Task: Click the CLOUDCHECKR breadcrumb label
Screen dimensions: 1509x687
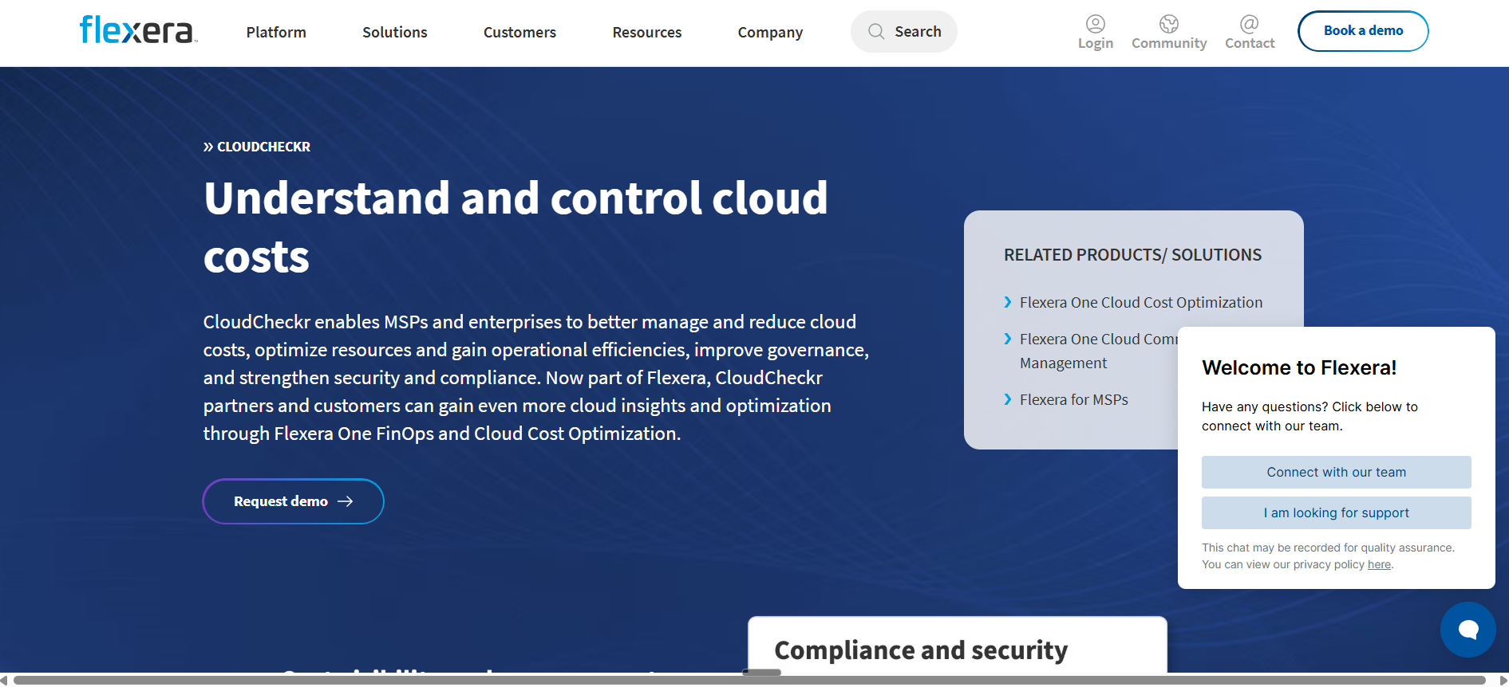Action: click(263, 147)
